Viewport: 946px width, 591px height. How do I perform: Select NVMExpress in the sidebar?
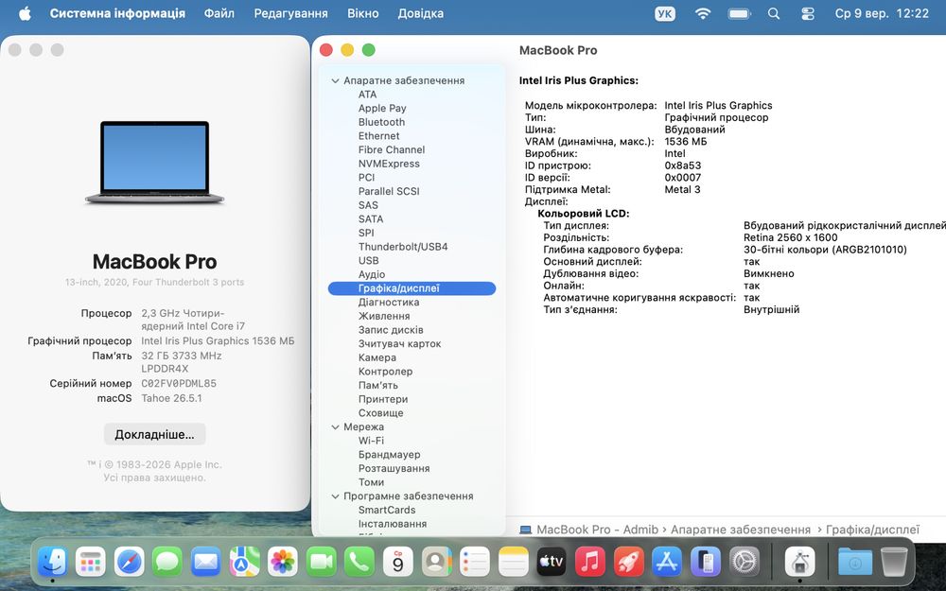coord(389,164)
